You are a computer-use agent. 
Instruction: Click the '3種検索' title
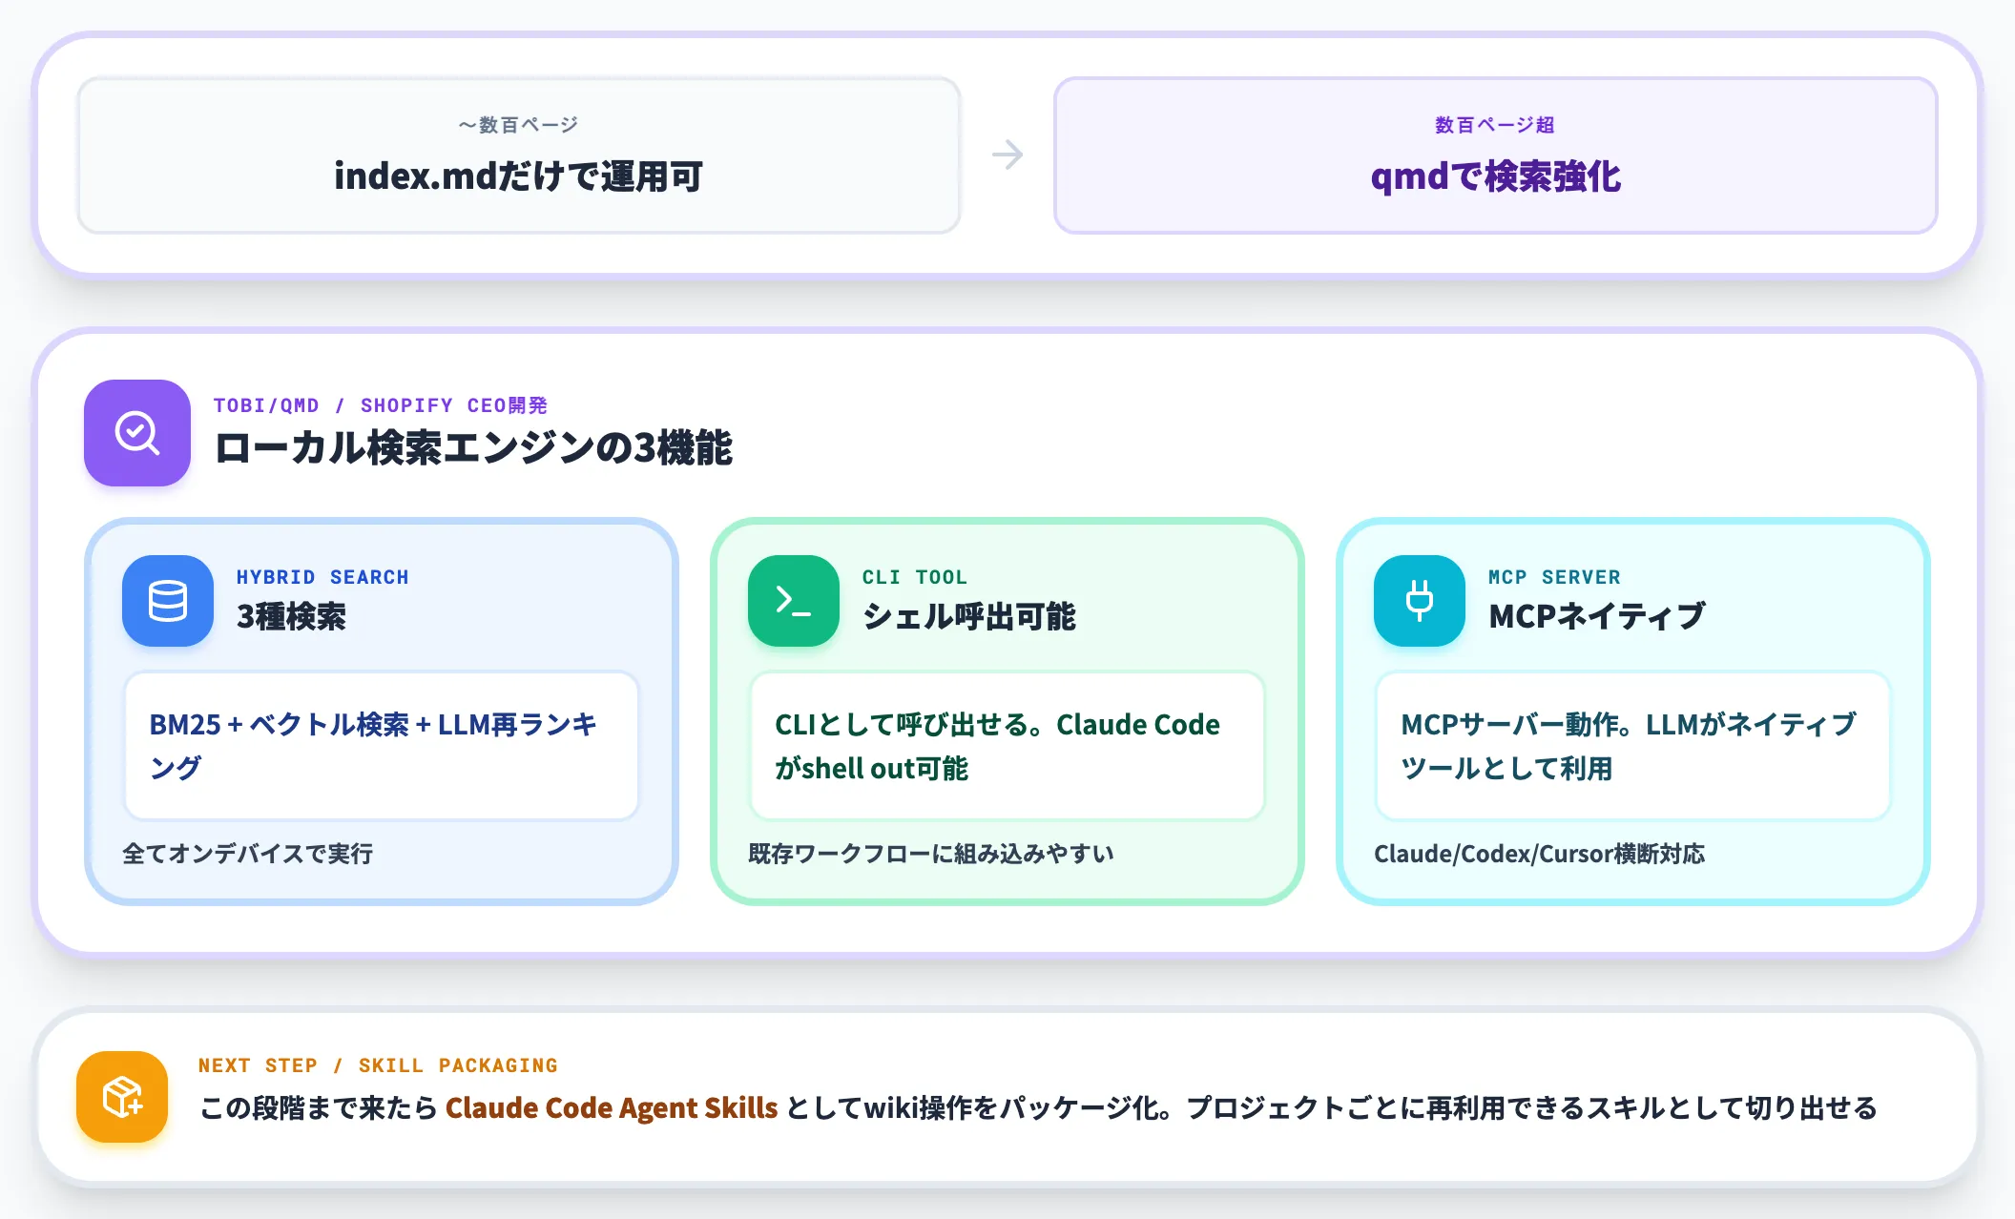tap(291, 617)
